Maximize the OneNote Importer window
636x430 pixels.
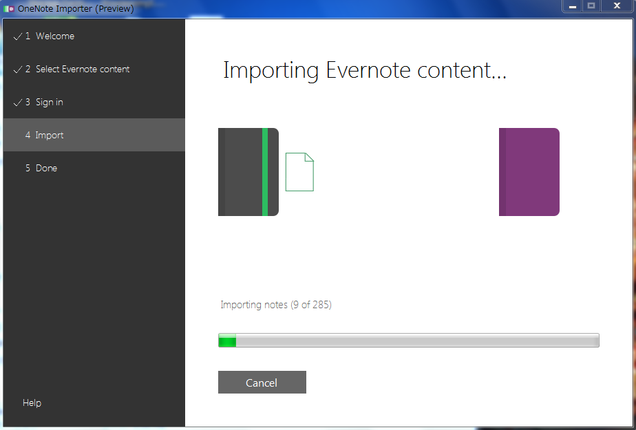click(591, 6)
